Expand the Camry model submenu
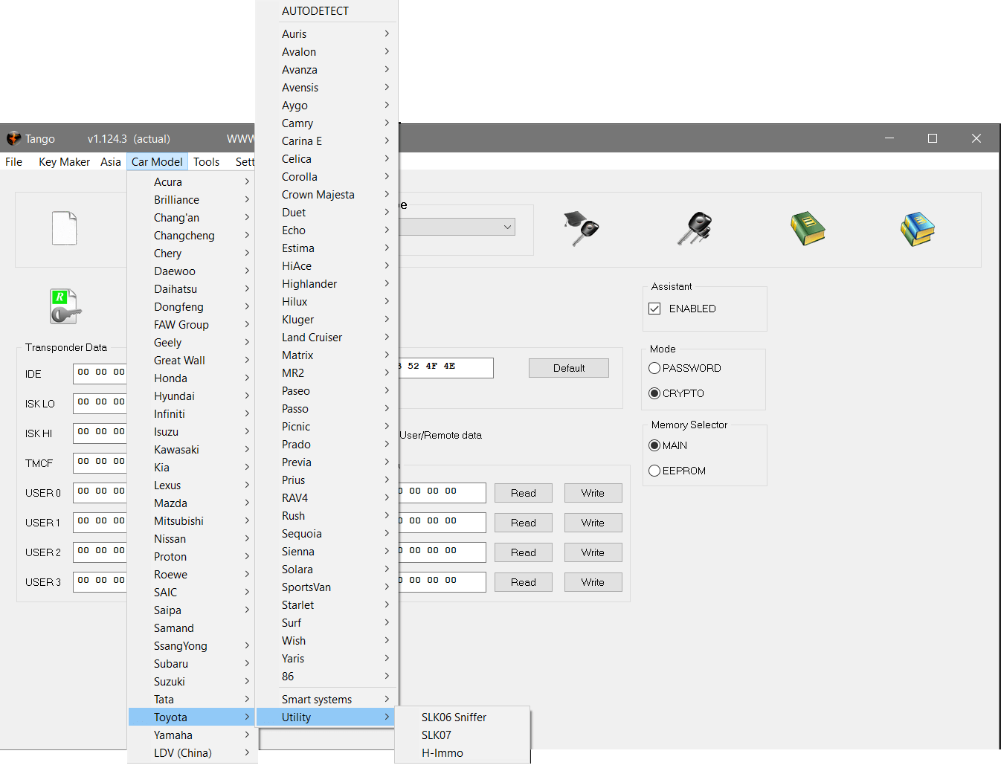 327,123
